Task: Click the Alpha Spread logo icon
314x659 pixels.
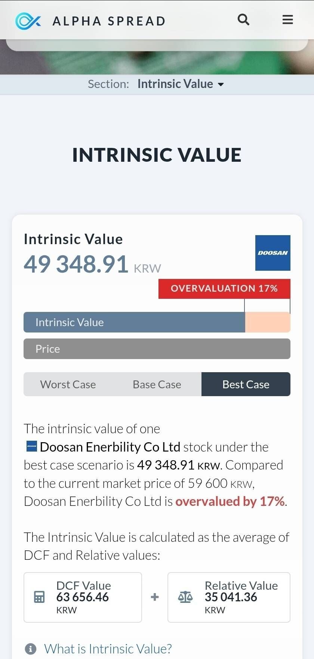Action: click(28, 21)
